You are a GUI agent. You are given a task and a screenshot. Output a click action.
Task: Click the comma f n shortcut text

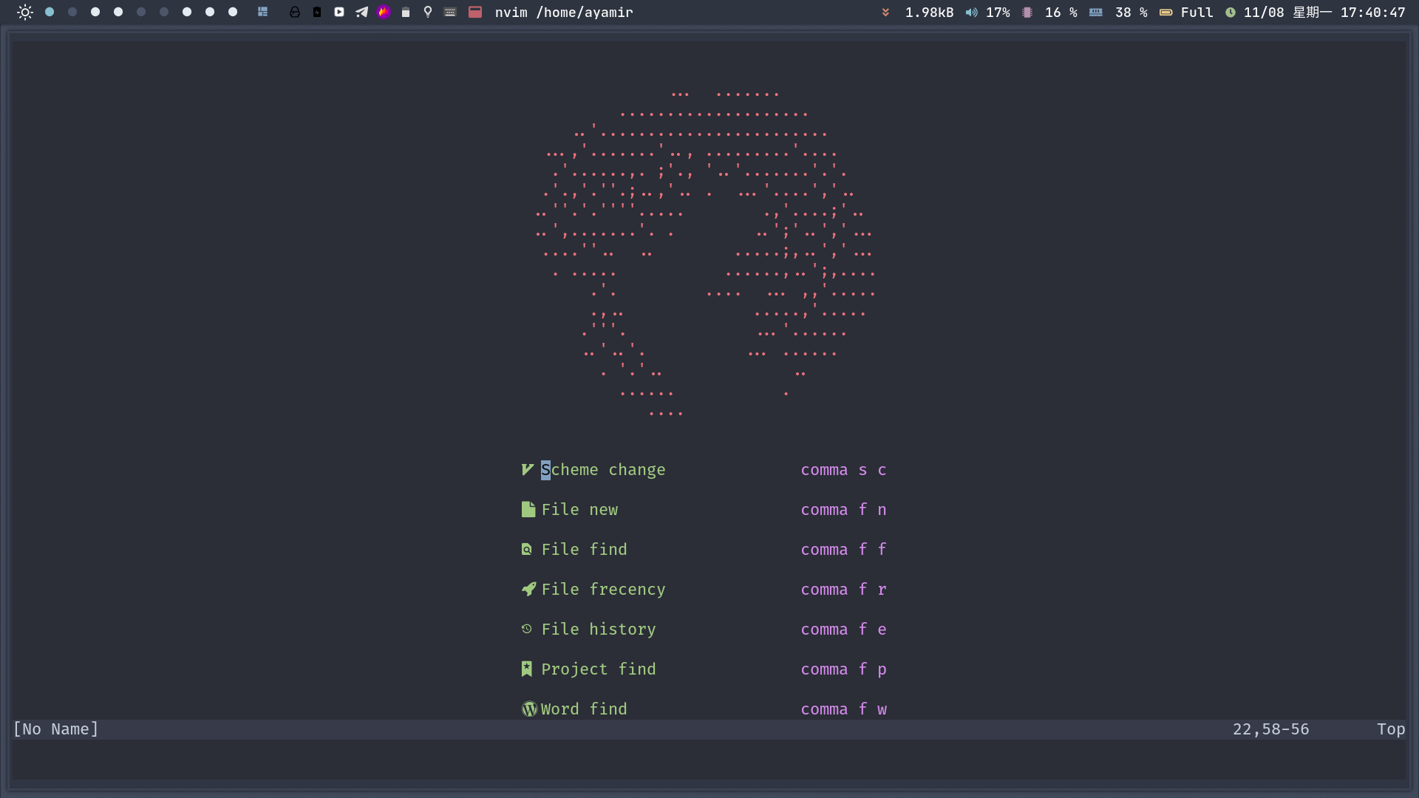(x=843, y=510)
